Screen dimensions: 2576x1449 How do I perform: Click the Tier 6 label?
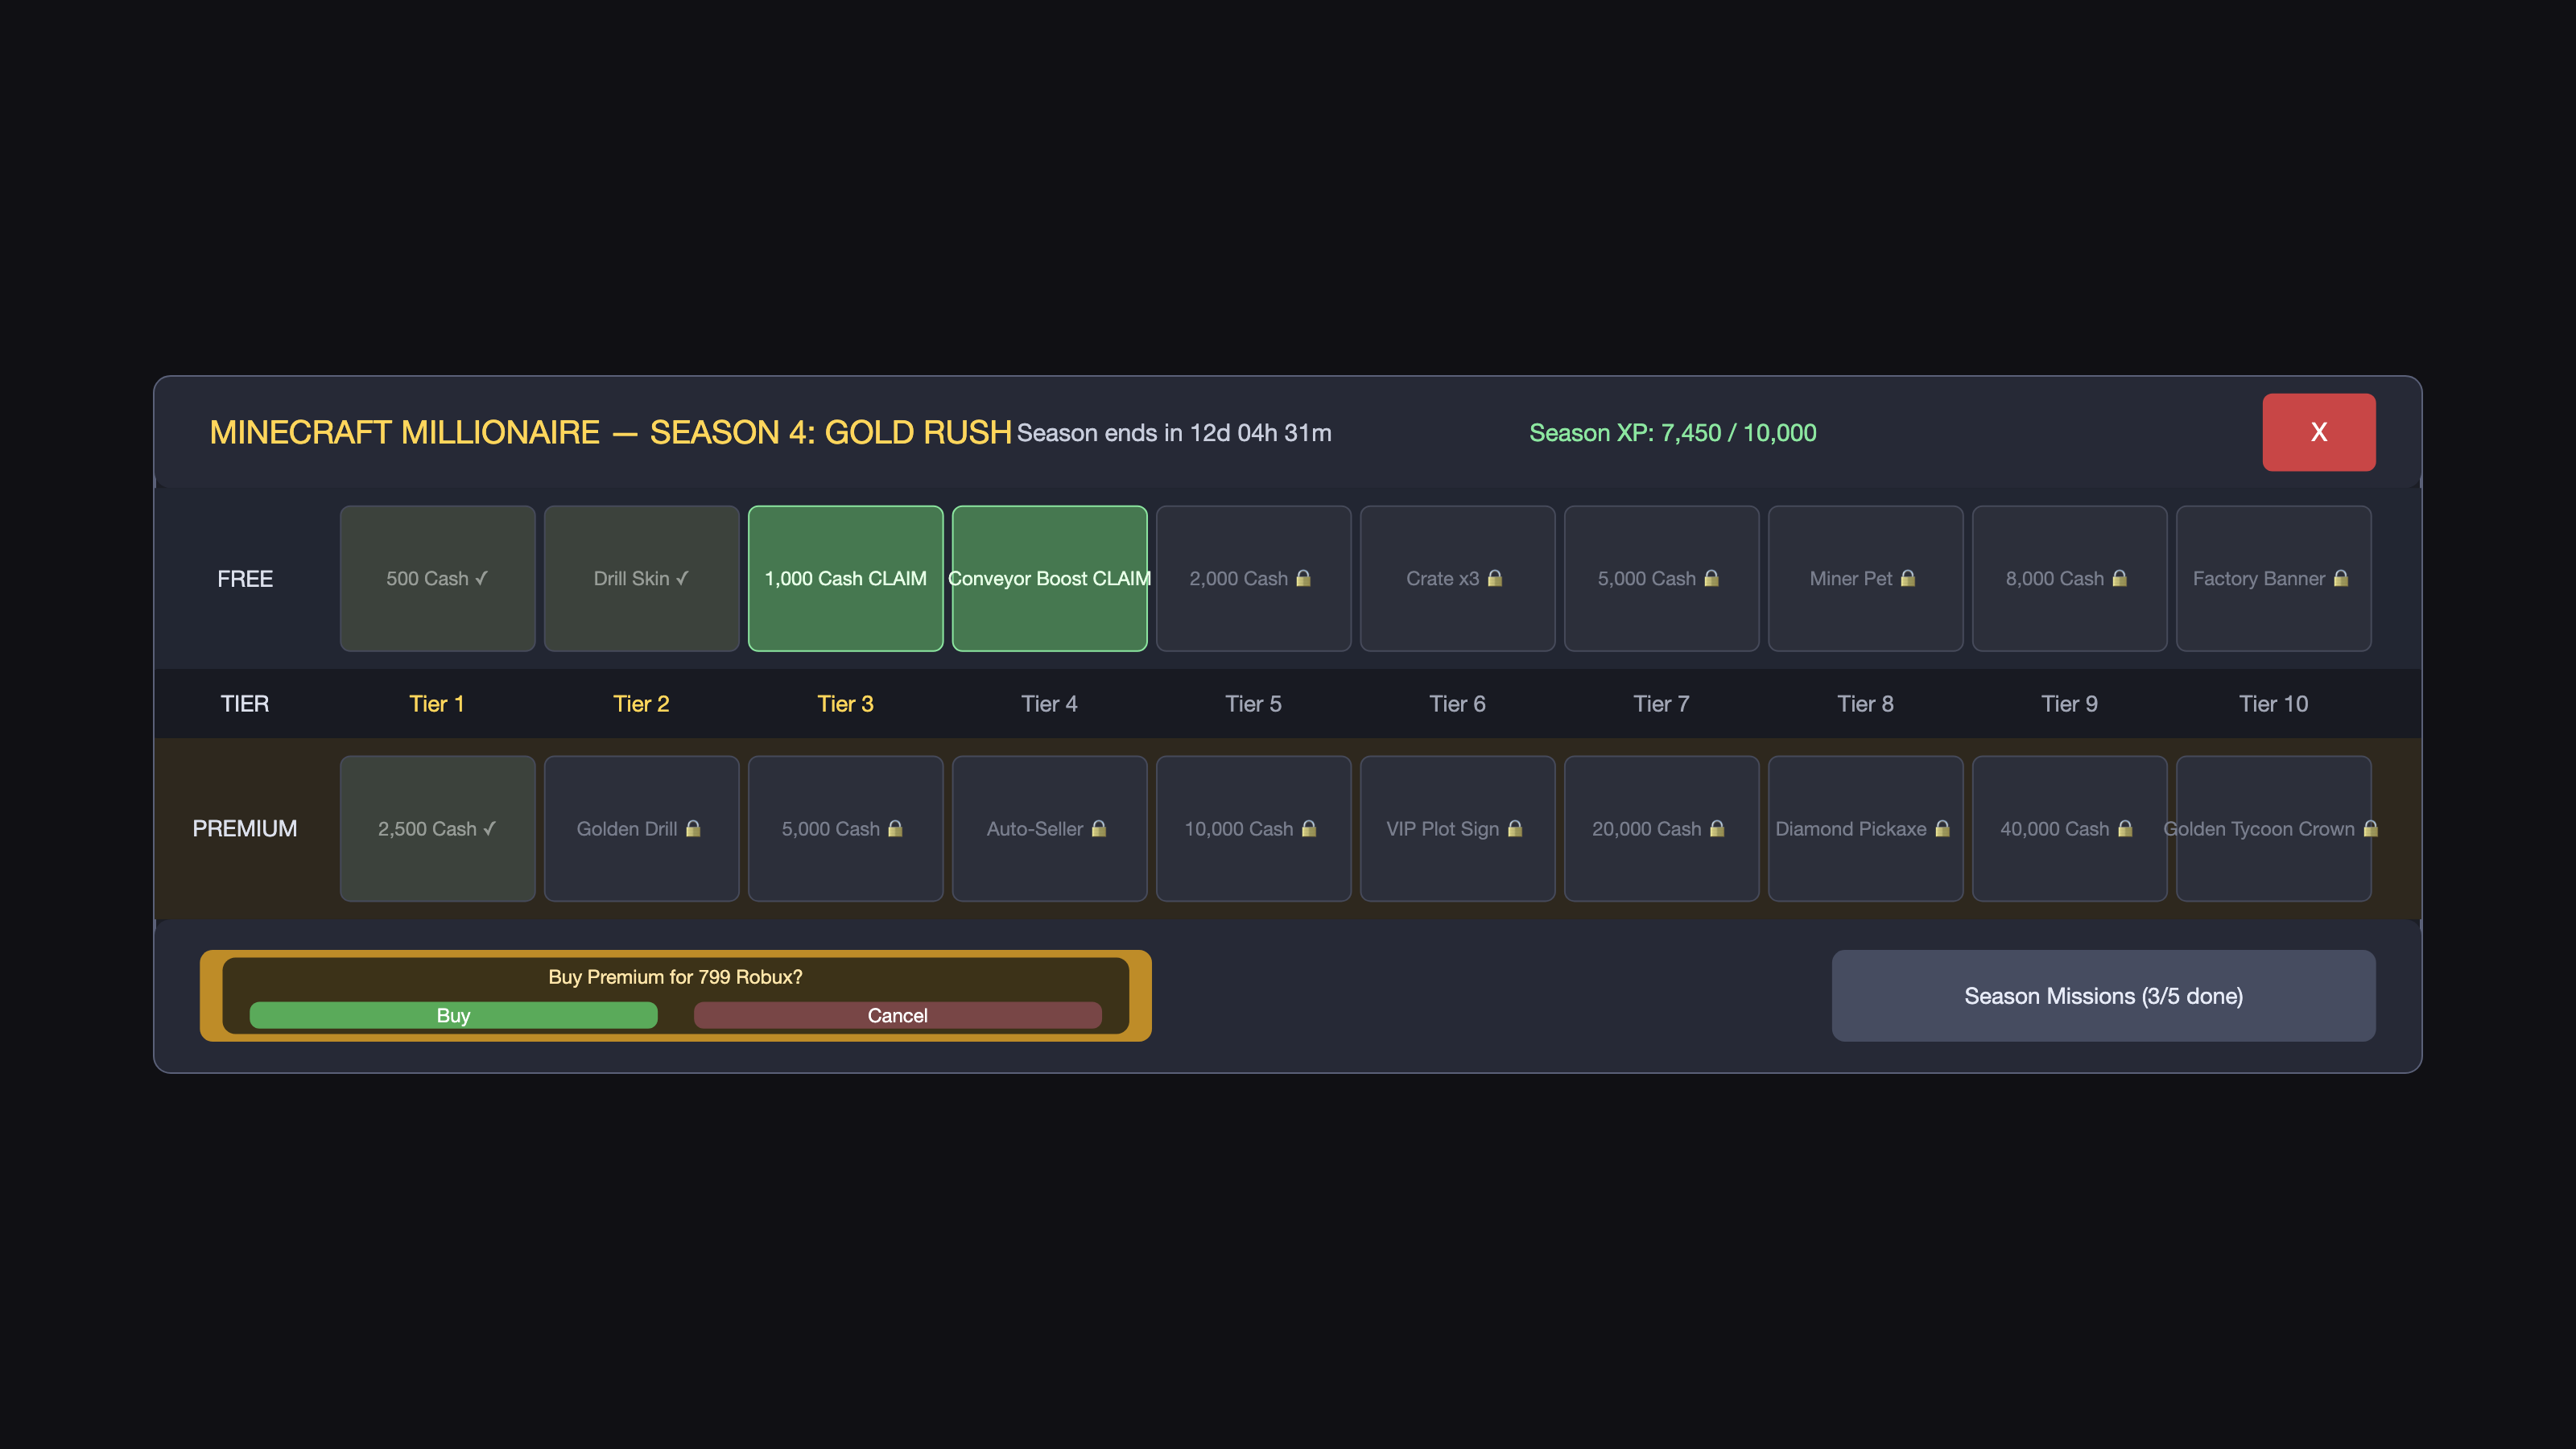pos(1457,703)
